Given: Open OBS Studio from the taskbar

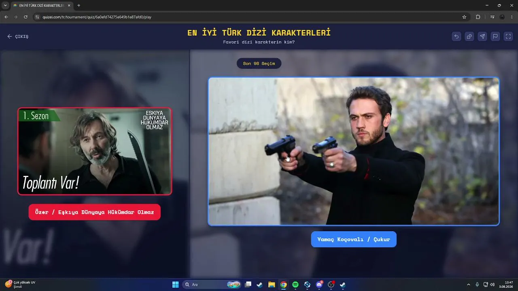Looking at the screenshot, I should click(x=331, y=285).
